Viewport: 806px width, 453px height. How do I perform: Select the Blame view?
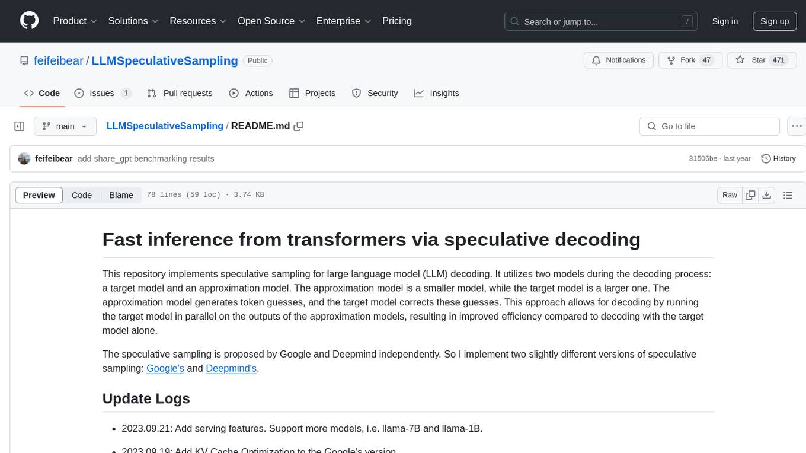coord(121,195)
